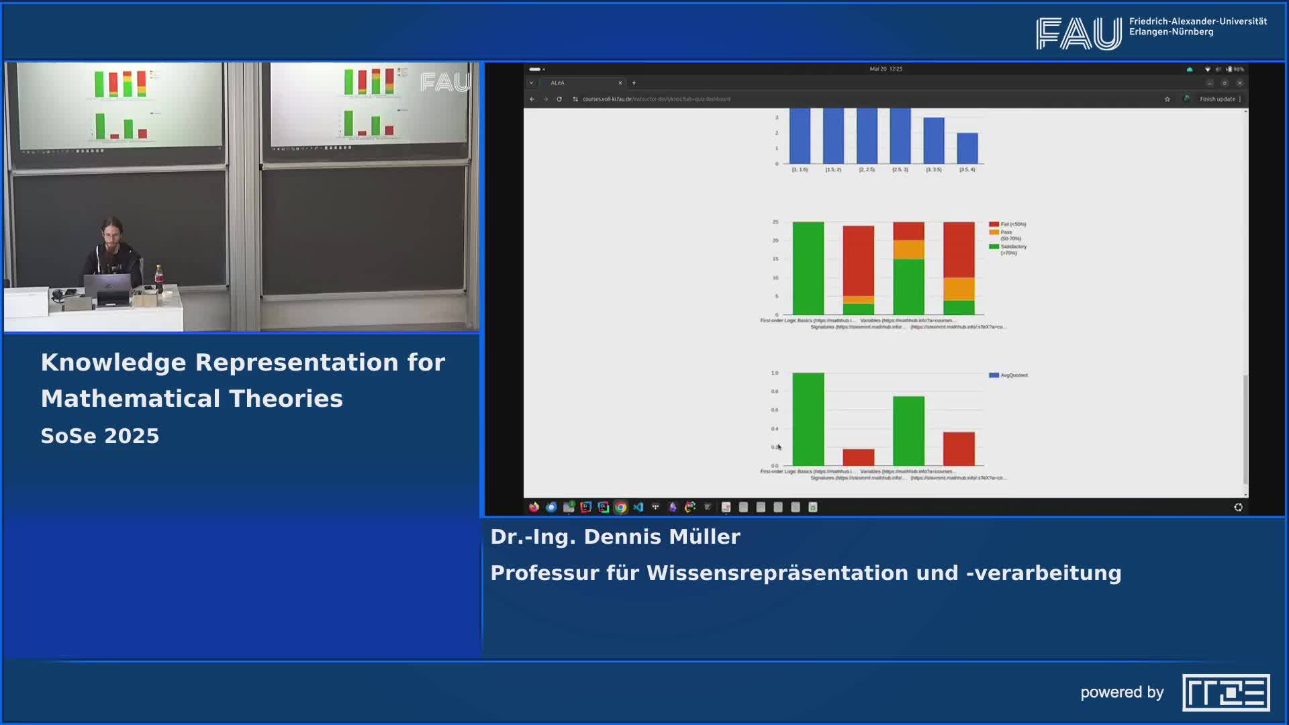The height and width of the screenshot is (725, 1289).
Task: Launch Chrome from the taskbar
Action: (x=621, y=507)
